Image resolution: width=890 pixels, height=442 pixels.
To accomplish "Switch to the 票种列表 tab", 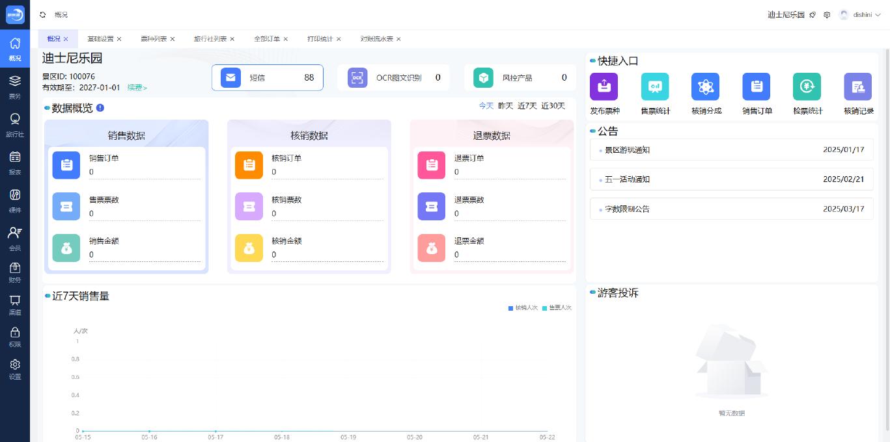I will pyautogui.click(x=154, y=39).
